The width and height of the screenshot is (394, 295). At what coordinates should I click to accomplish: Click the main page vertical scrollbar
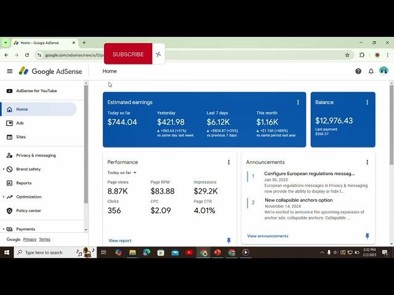pos(392,125)
